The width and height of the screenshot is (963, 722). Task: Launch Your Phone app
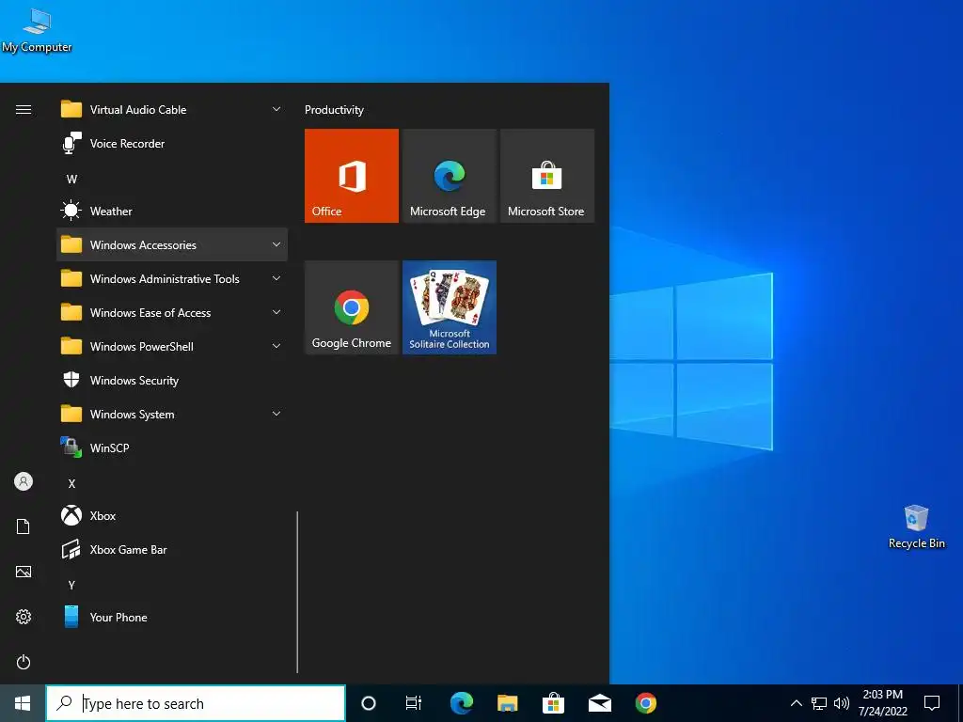click(172, 617)
